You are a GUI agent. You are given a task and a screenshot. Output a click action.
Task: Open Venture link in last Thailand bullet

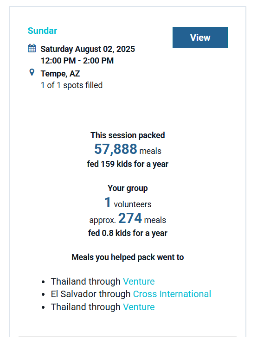click(139, 307)
